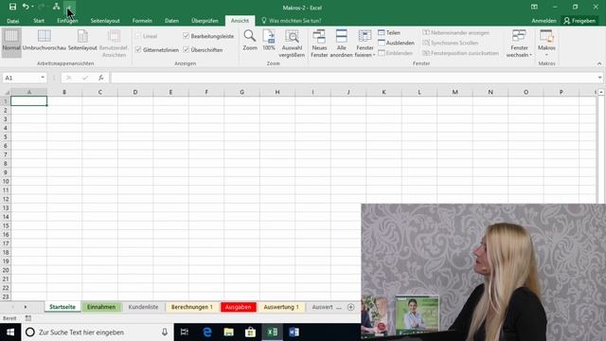This screenshot has height=341, width=606.
Task: Click Auswahl vergrößern
Action: click(x=292, y=44)
